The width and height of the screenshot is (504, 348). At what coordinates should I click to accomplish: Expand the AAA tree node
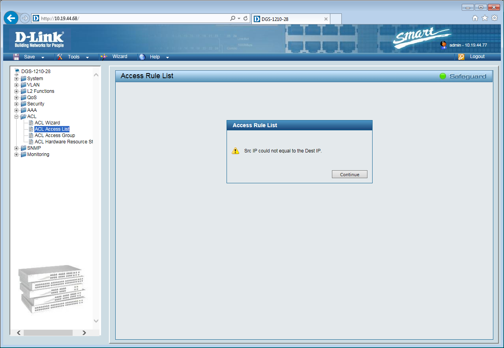[x=17, y=110]
